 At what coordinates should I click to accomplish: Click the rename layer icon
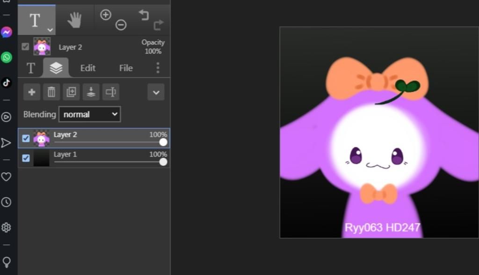click(x=110, y=92)
